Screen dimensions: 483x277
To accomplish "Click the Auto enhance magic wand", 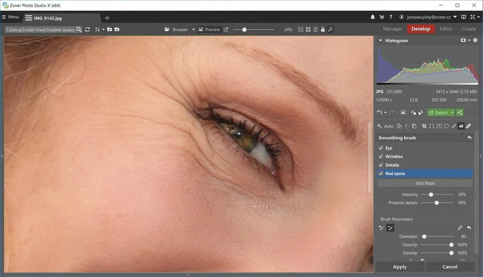I will pos(380,126).
